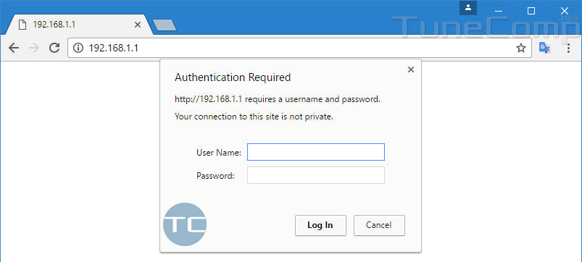The height and width of the screenshot is (262, 582).
Task: Click the Log In button
Action: pyautogui.click(x=320, y=225)
